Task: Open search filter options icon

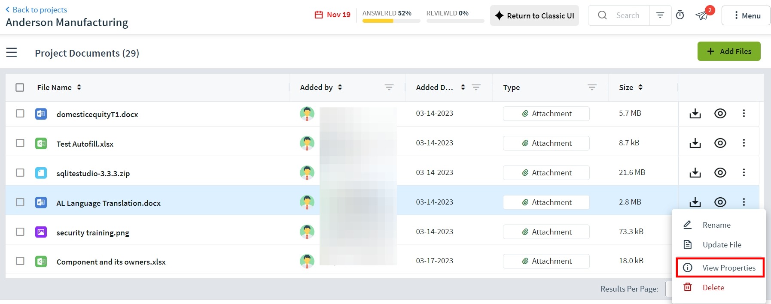Action: pyautogui.click(x=660, y=15)
